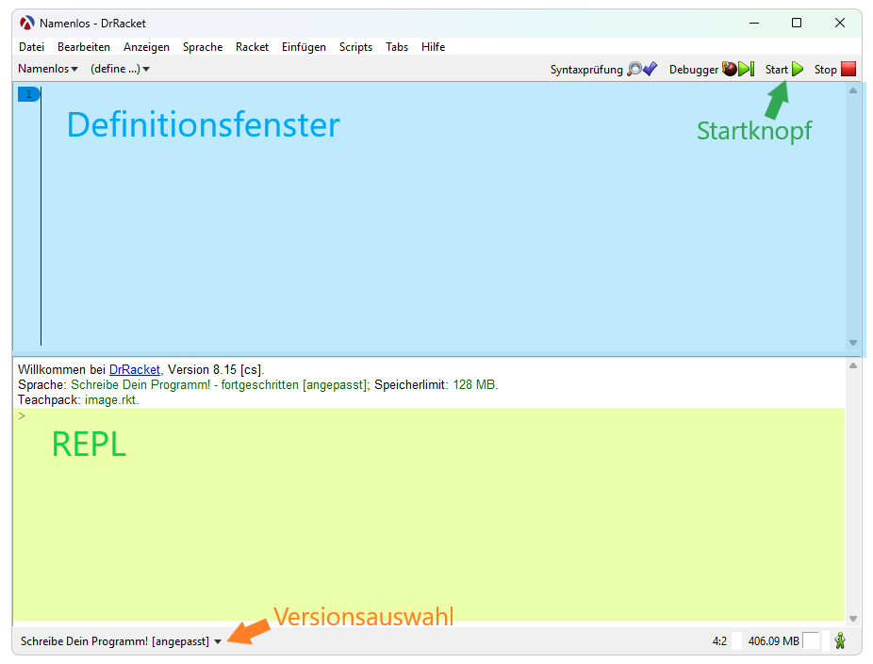Viewport: 873px width, 664px height.
Task: Click the tab number 1 marker
Action: pos(28,93)
